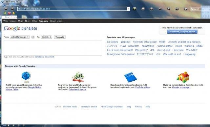This screenshot has width=210, height=127.
Task: Open the YouTube videos link
Action: (142, 87)
